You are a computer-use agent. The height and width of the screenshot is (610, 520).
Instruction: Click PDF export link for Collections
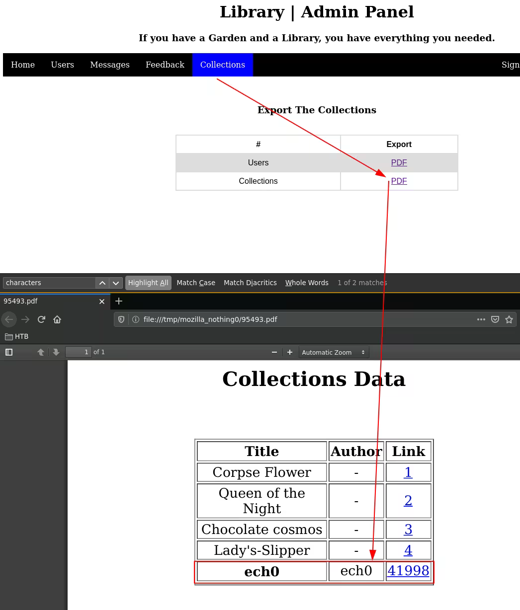coord(399,181)
